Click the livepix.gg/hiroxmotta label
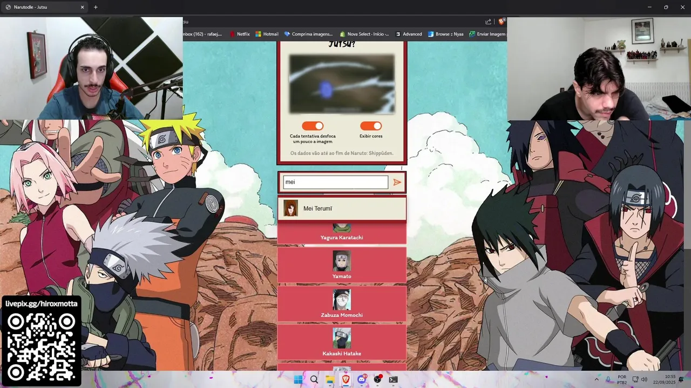 (x=42, y=303)
